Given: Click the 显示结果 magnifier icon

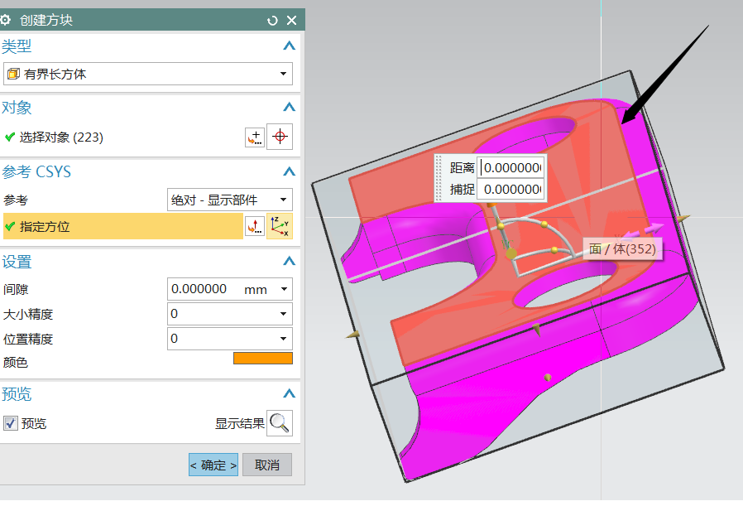Looking at the screenshot, I should (280, 423).
